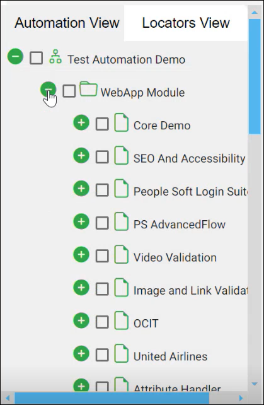
Task: Select the Core Demo tree label
Action: tap(162, 126)
